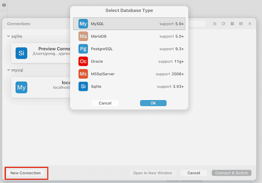Click the Connect & Switch button
The height and width of the screenshot is (183, 262).
click(x=232, y=173)
